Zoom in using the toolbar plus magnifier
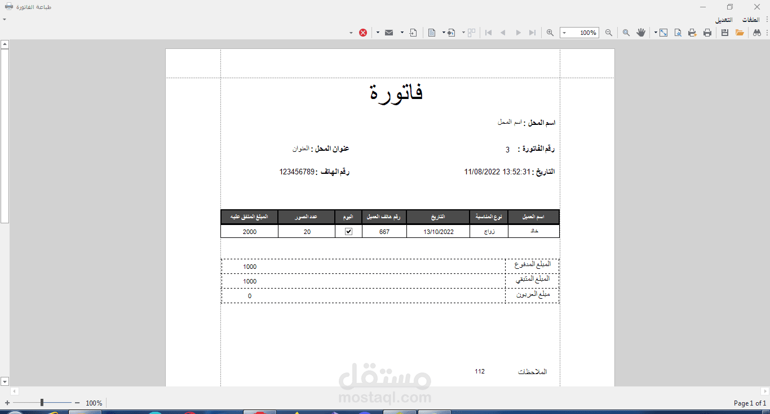Screen dimensions: 770x414 click(x=550, y=33)
